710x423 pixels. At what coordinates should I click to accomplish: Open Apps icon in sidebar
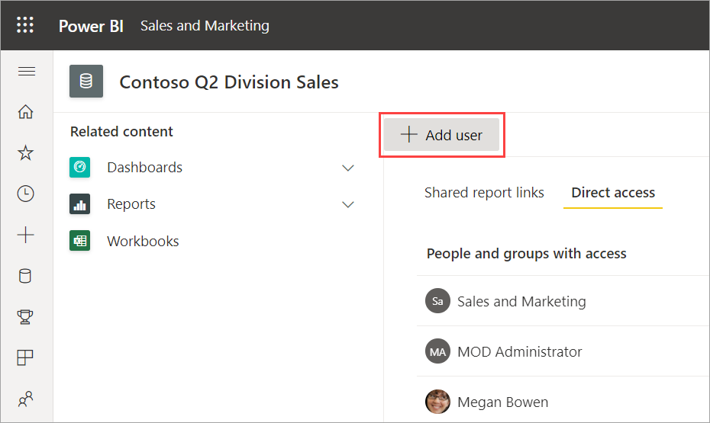click(x=26, y=357)
